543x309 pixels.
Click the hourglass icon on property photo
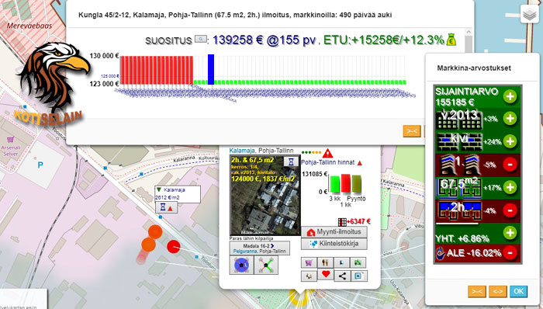pos(291,161)
